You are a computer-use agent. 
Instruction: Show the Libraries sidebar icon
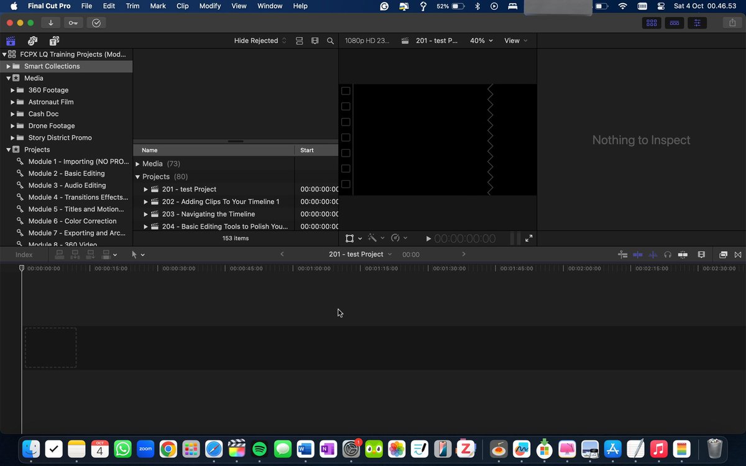(x=11, y=41)
